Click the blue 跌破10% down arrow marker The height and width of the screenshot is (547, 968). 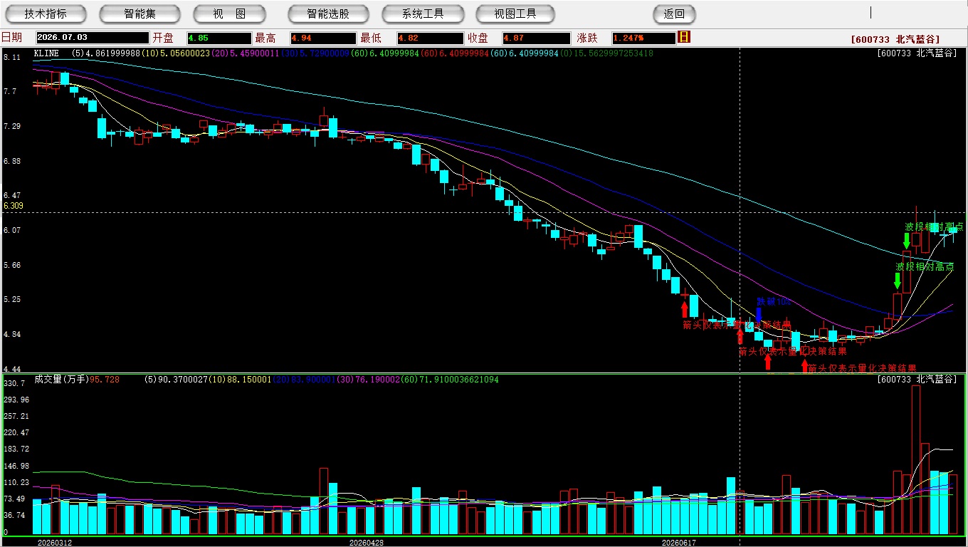tap(759, 314)
